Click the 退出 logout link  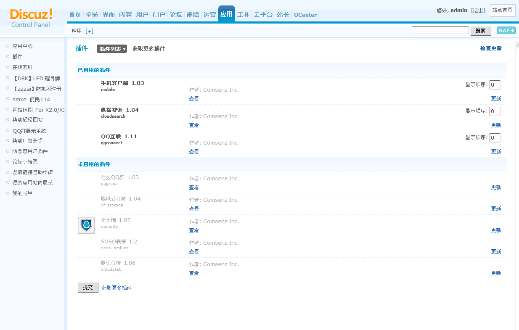click(x=478, y=10)
